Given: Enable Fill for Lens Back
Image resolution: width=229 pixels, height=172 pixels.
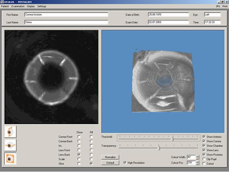Looking at the screenshot, I should (x=91, y=154).
